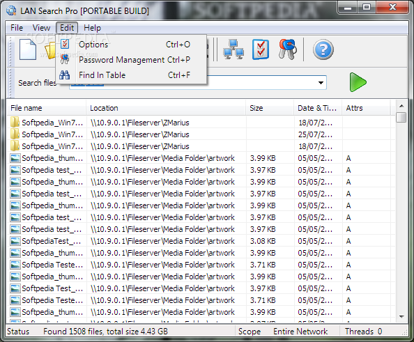Open the View menu
The image size is (414, 342).
click(x=41, y=28)
